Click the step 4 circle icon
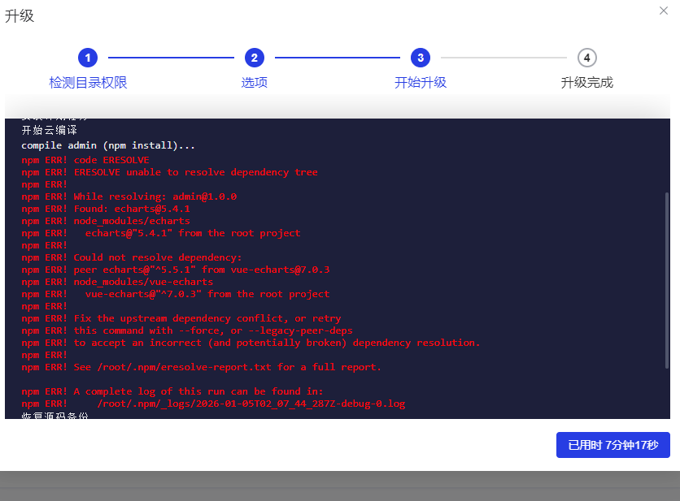The height and width of the screenshot is (501, 680). (586, 58)
